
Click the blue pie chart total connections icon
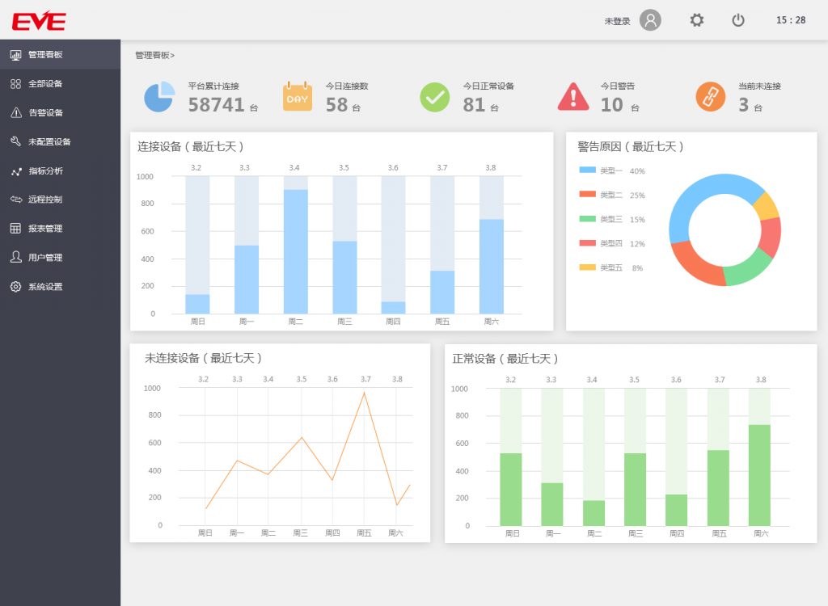click(x=159, y=97)
